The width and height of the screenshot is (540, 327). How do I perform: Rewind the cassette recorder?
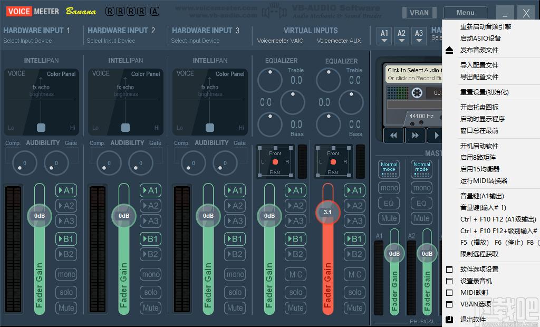click(x=393, y=135)
